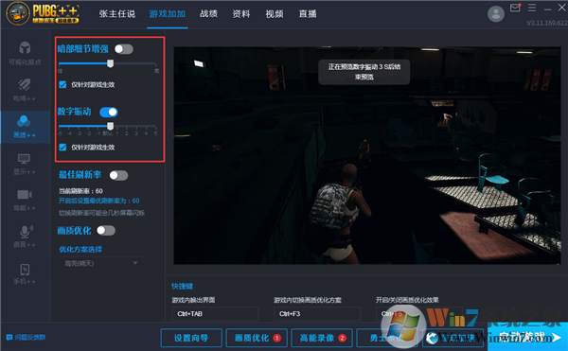Enable the 最佳刷新率 switch

(118, 176)
